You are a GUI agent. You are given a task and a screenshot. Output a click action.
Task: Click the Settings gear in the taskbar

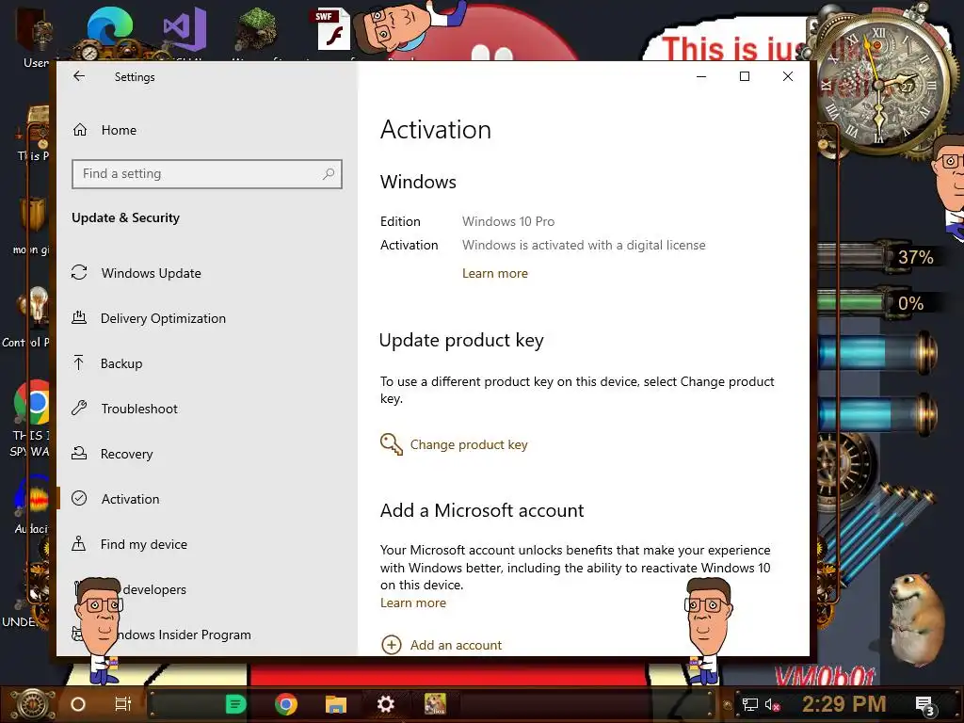click(385, 704)
